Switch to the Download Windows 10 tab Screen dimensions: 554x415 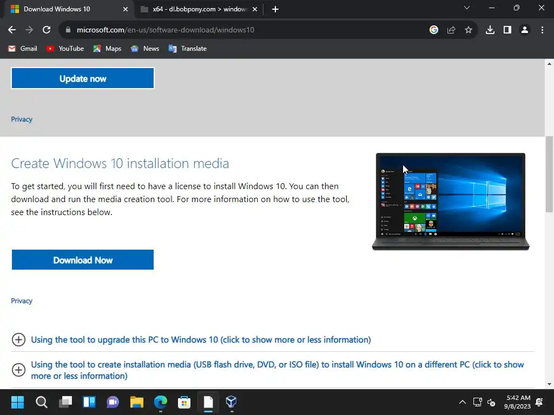click(x=67, y=9)
